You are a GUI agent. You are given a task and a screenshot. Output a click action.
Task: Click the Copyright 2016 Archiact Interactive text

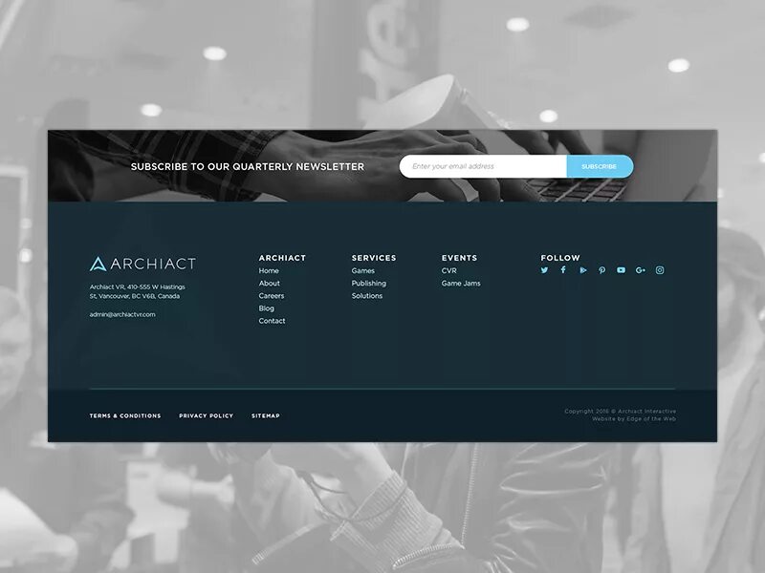pyautogui.click(x=621, y=412)
